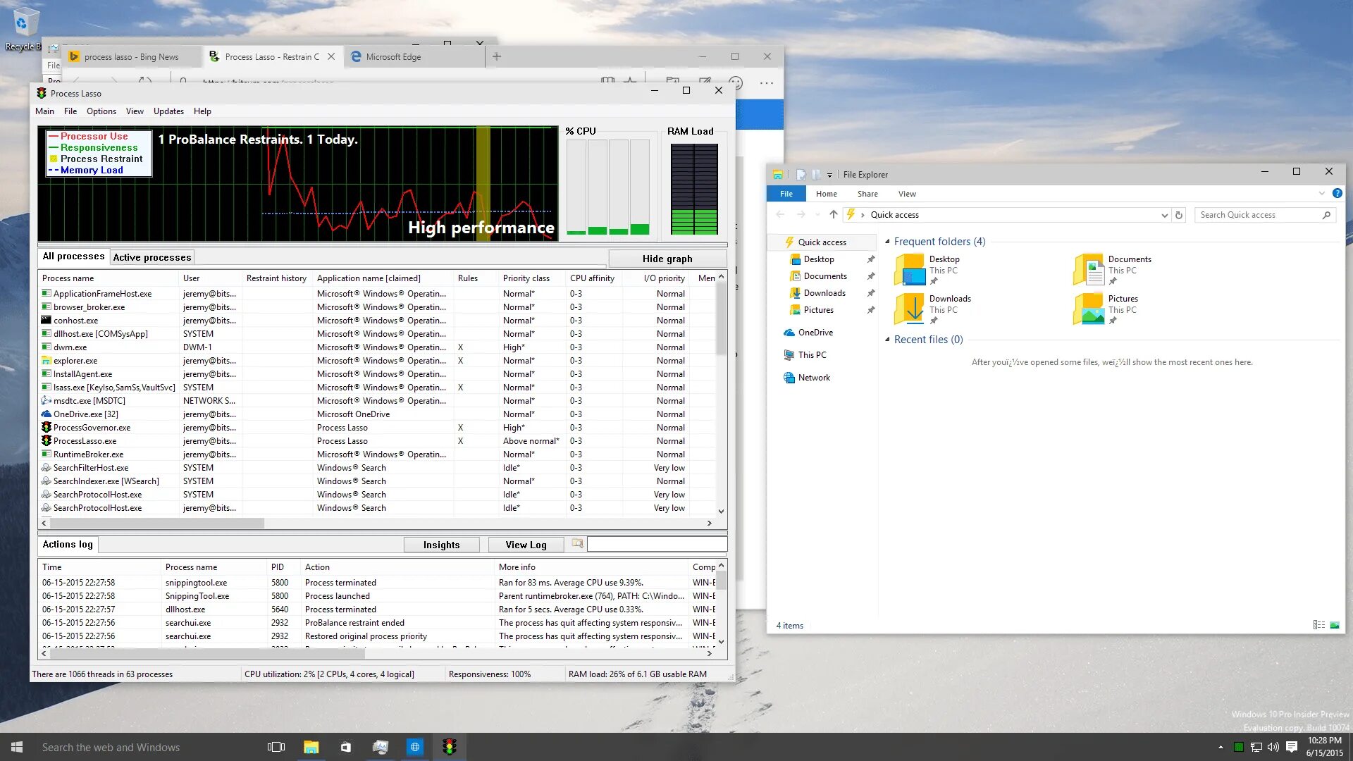Image resolution: width=1353 pixels, height=761 pixels.
Task: Click the OneDrive process icon in list
Action: click(46, 414)
